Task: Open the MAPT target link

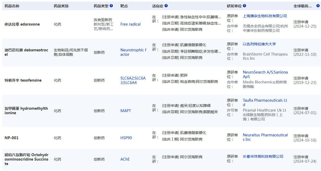Action: click(x=126, y=111)
